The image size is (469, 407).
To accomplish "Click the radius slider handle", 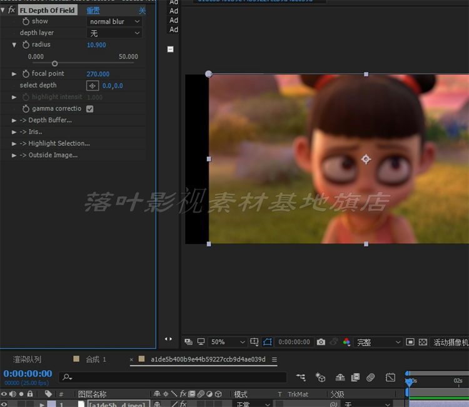I will [54, 63].
